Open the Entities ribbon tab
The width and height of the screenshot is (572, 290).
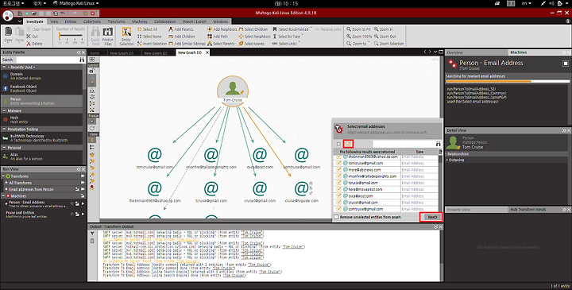pyautogui.click(x=71, y=21)
